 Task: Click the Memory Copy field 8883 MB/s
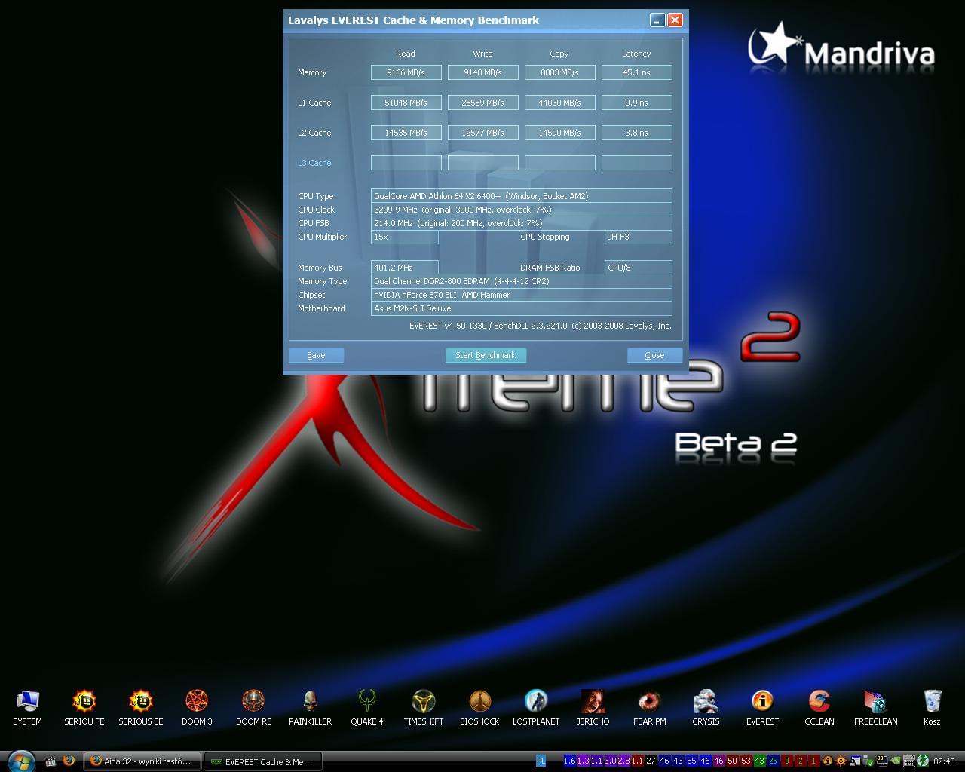tap(559, 72)
